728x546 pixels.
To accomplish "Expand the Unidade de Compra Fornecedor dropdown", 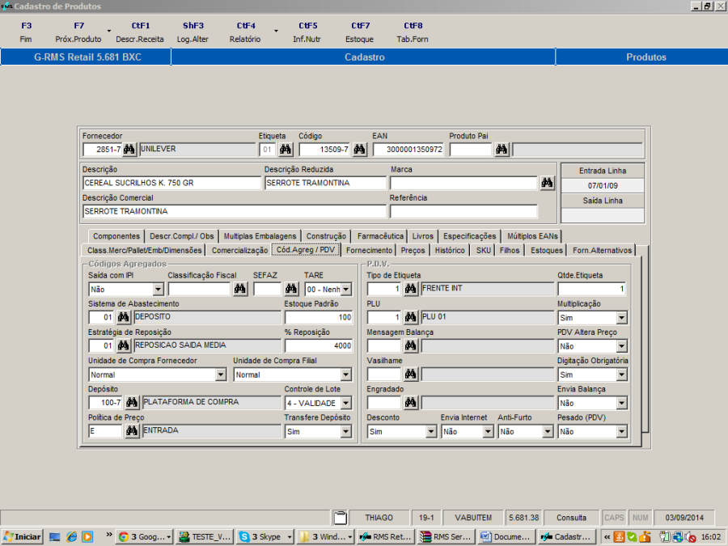I will [x=221, y=375].
